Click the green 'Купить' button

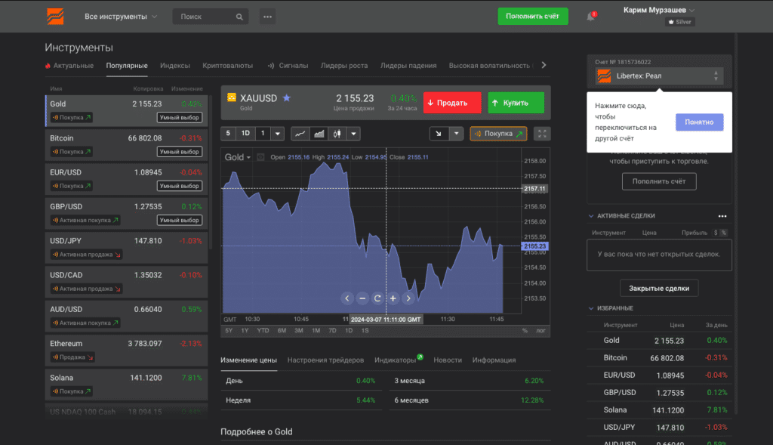click(516, 103)
